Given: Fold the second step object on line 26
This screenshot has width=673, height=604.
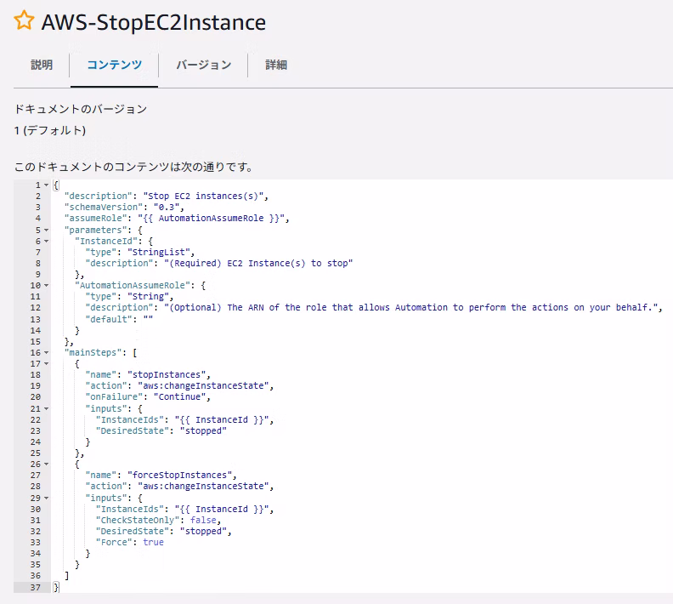Looking at the screenshot, I should 47,464.
